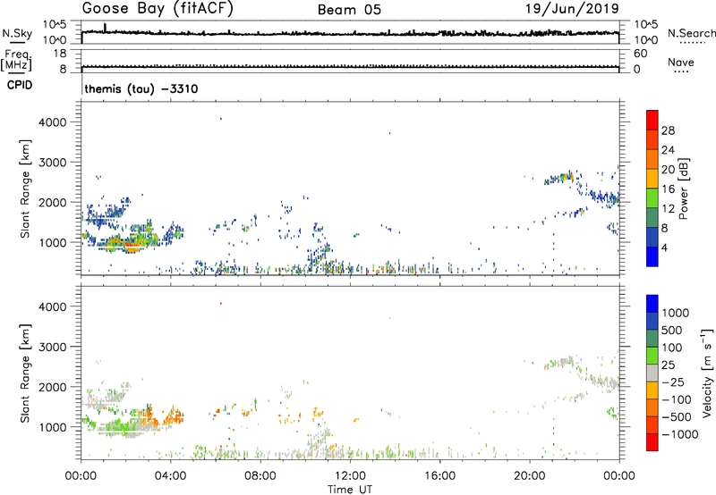
Task: Select the 'CPID' label
Action: [20, 85]
